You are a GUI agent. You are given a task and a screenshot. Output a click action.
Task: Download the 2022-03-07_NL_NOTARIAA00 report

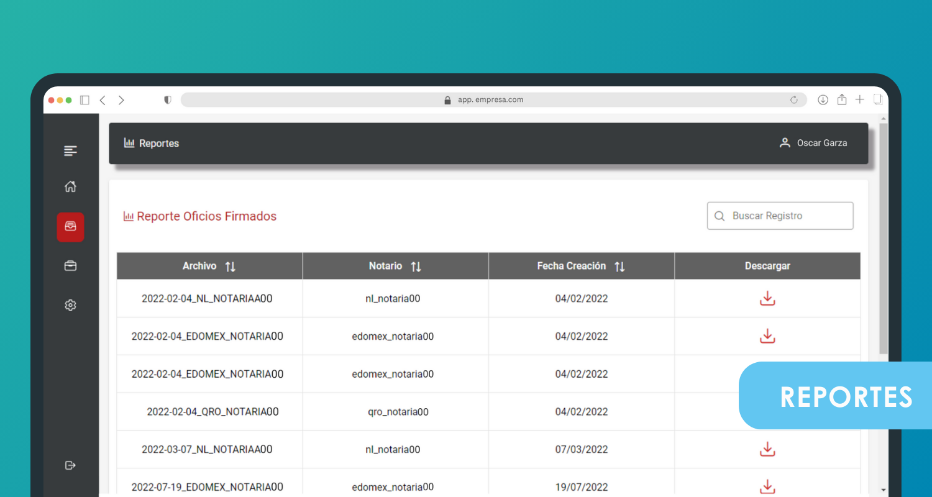coord(767,449)
